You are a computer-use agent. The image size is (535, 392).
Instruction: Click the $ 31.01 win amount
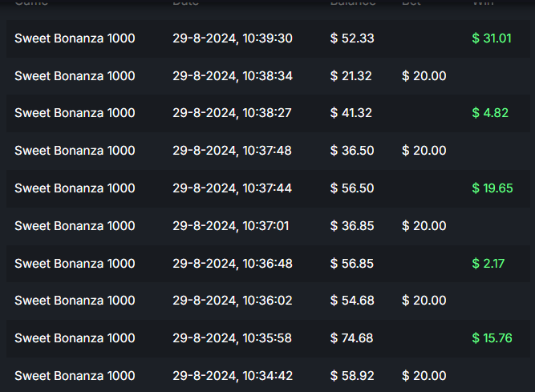tap(492, 38)
